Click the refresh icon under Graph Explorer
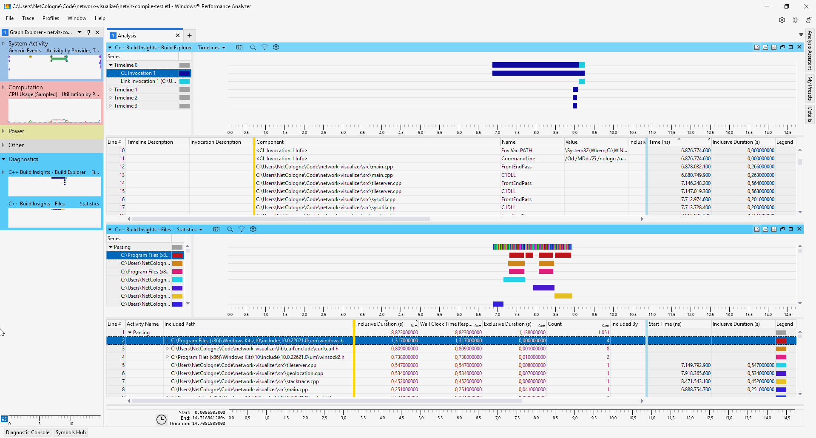This screenshot has height=438, width=816. [x=4, y=419]
